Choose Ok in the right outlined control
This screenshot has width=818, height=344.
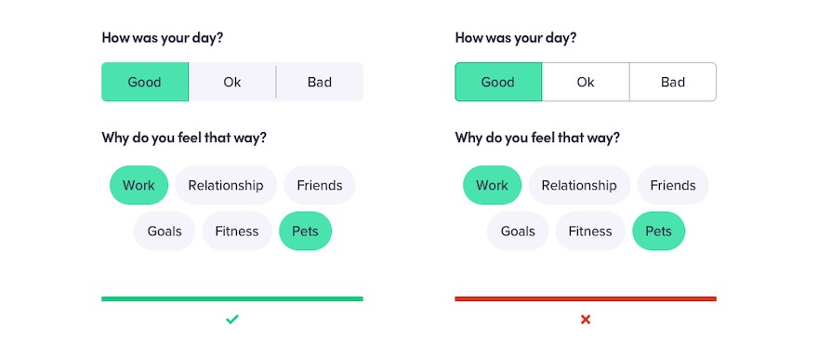click(586, 82)
